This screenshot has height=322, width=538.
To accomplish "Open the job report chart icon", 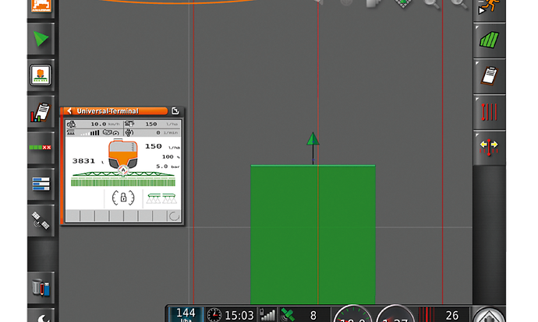I will tap(40, 112).
